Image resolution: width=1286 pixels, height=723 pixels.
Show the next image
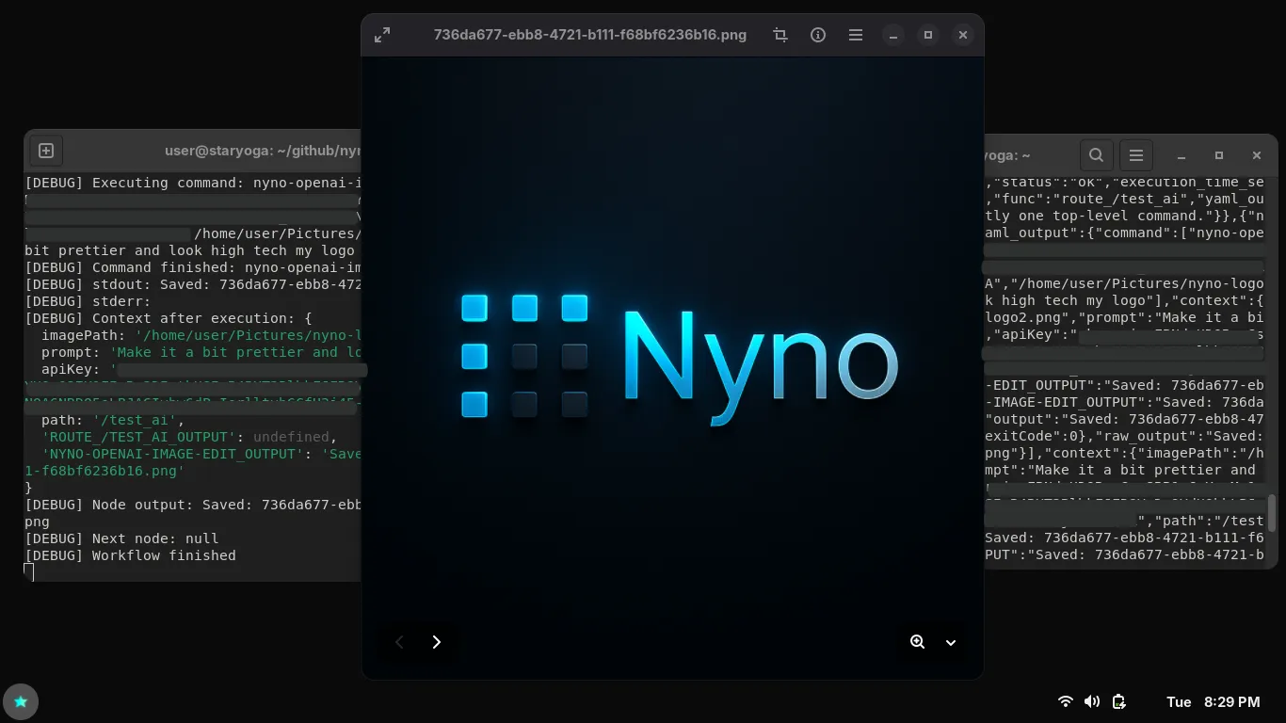coord(437,642)
